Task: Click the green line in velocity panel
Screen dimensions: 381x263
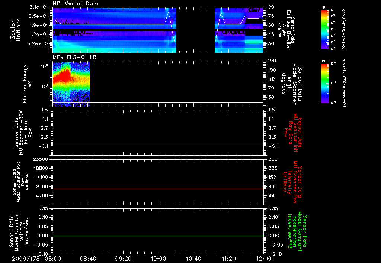Action: tap(158, 236)
